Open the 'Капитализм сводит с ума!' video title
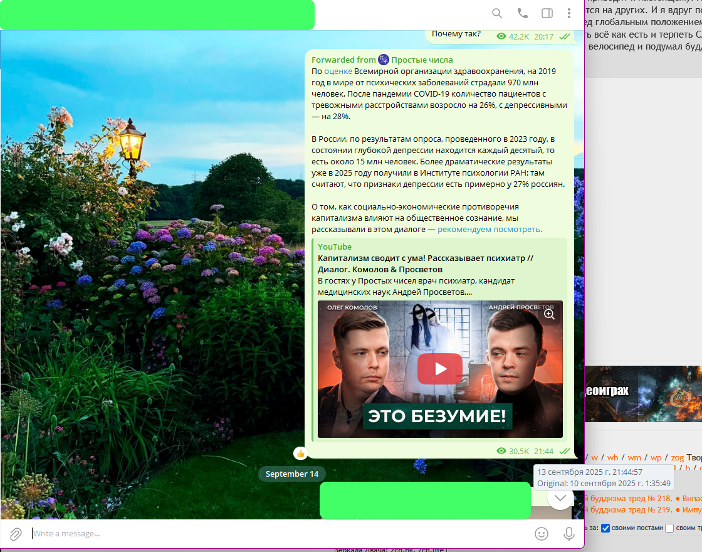The height and width of the screenshot is (552, 702). (x=426, y=264)
